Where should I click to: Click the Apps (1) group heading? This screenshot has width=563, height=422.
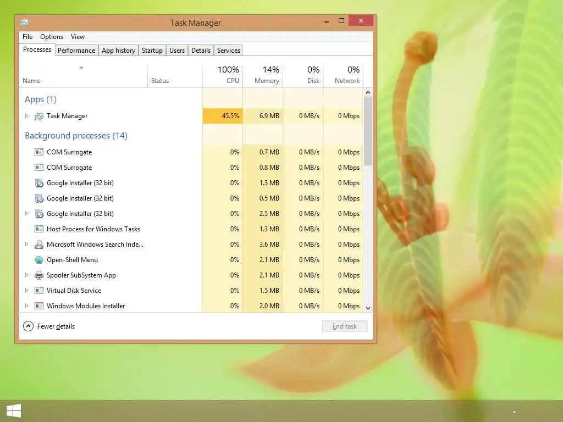coord(41,99)
